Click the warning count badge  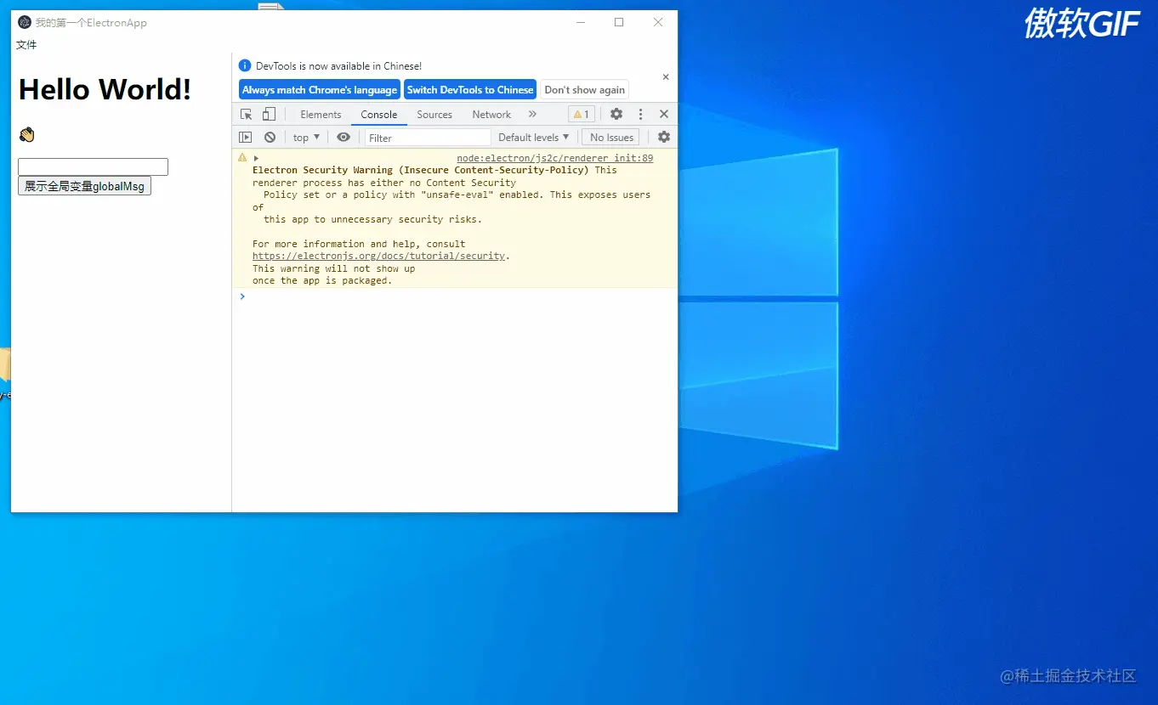pyautogui.click(x=582, y=115)
